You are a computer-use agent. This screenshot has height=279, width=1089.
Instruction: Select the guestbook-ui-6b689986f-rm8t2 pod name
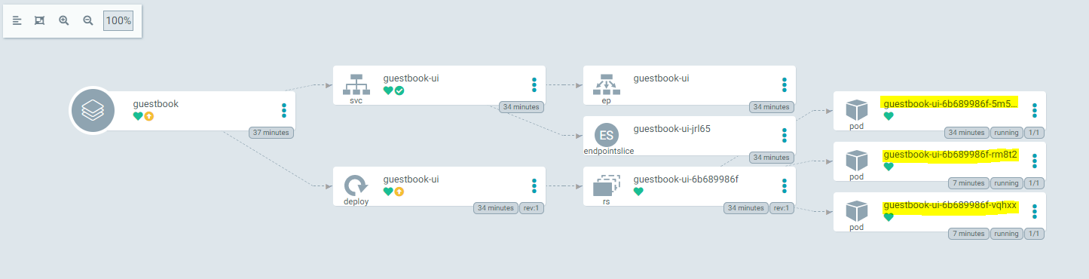pos(950,155)
